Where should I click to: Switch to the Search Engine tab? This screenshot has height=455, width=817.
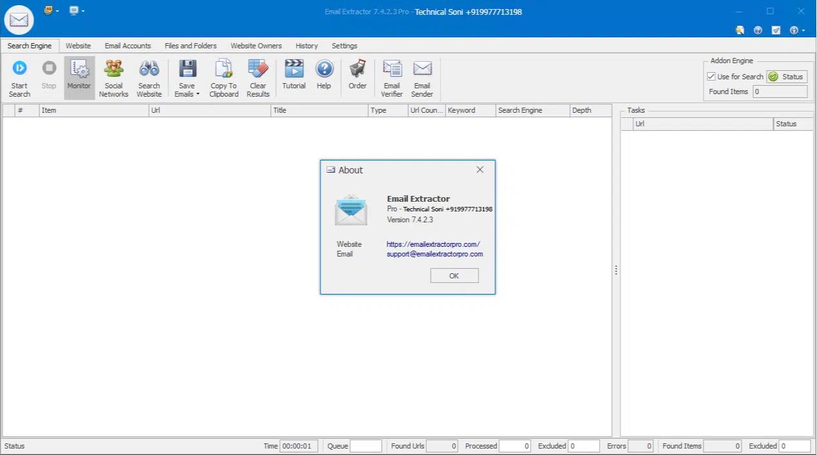click(30, 46)
